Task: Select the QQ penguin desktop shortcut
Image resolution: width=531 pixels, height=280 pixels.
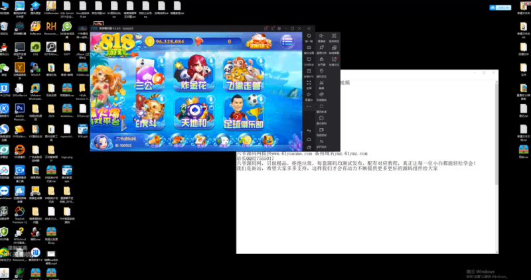Action: click(4, 49)
